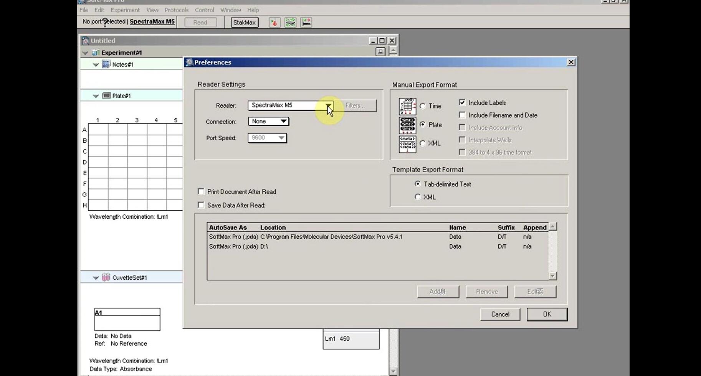Select XML manual export format
This screenshot has height=376, width=701.
tap(423, 143)
